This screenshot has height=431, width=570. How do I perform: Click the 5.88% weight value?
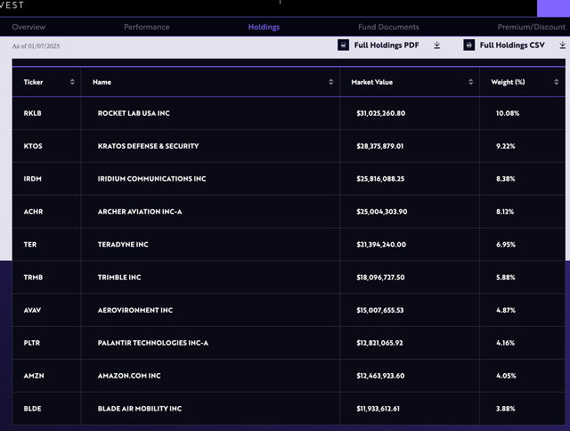506,277
